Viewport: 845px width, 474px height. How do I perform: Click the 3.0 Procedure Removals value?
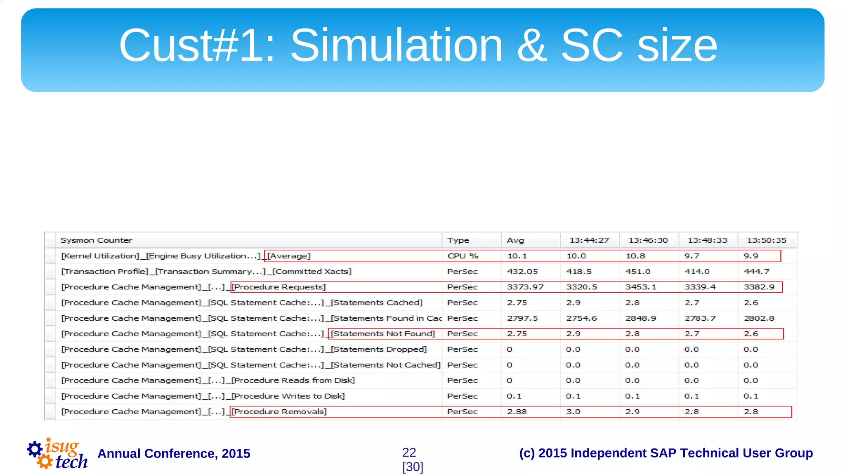(x=574, y=412)
